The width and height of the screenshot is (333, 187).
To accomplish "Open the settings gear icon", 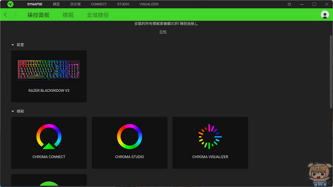I will pos(289,4).
